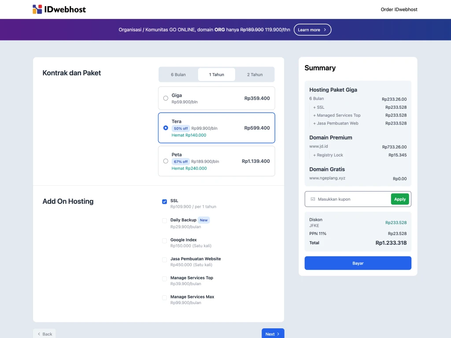Click the blue Bayar button
The image size is (451, 338).
[x=358, y=263]
